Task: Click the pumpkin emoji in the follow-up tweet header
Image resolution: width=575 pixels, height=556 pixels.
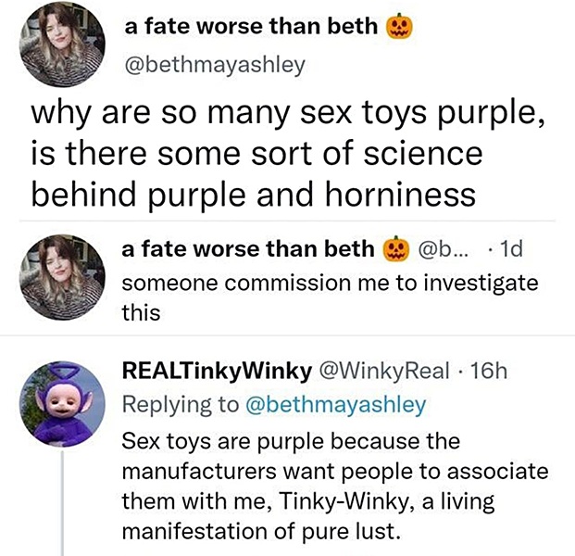Action: pyautogui.click(x=397, y=250)
